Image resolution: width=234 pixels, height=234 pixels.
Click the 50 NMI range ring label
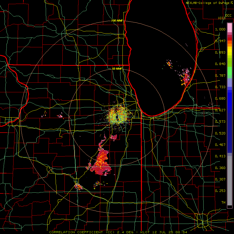click(117, 69)
